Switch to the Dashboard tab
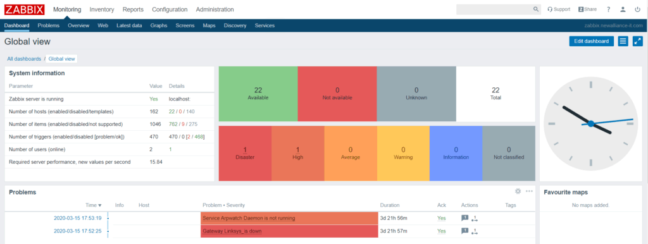The height and width of the screenshot is (244, 648). tap(17, 25)
